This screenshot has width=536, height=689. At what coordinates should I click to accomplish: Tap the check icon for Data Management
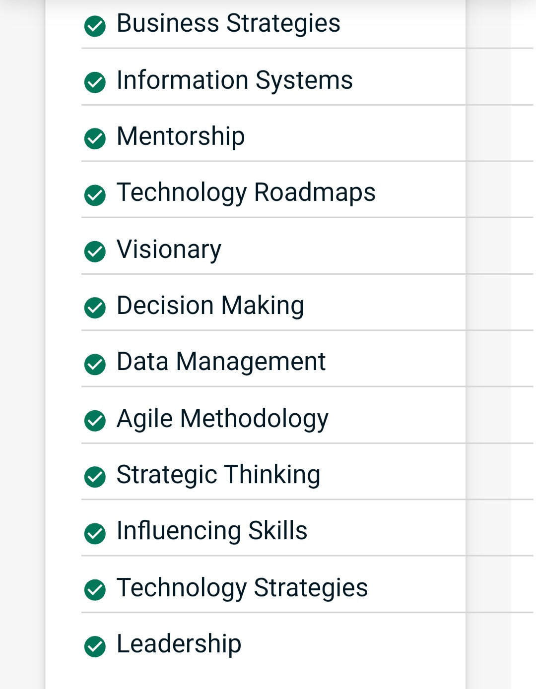(x=95, y=364)
